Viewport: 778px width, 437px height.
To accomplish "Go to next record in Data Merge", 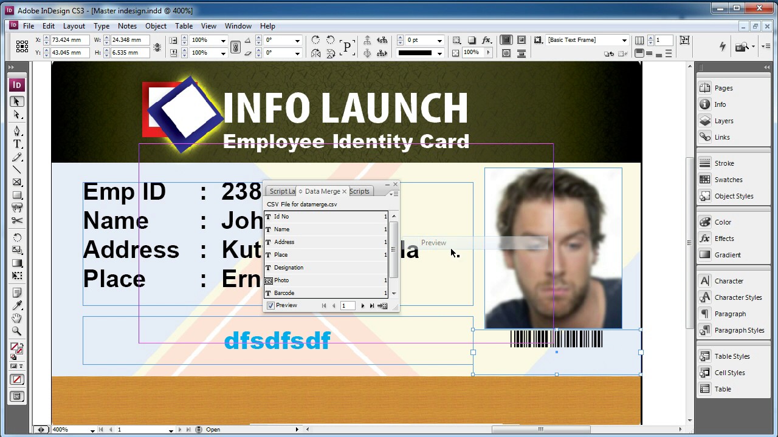I will coord(363,306).
